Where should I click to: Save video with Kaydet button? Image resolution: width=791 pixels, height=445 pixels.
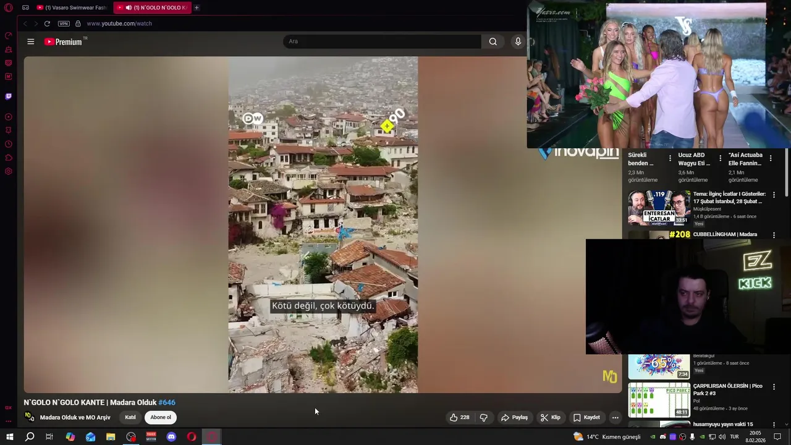pyautogui.click(x=586, y=417)
